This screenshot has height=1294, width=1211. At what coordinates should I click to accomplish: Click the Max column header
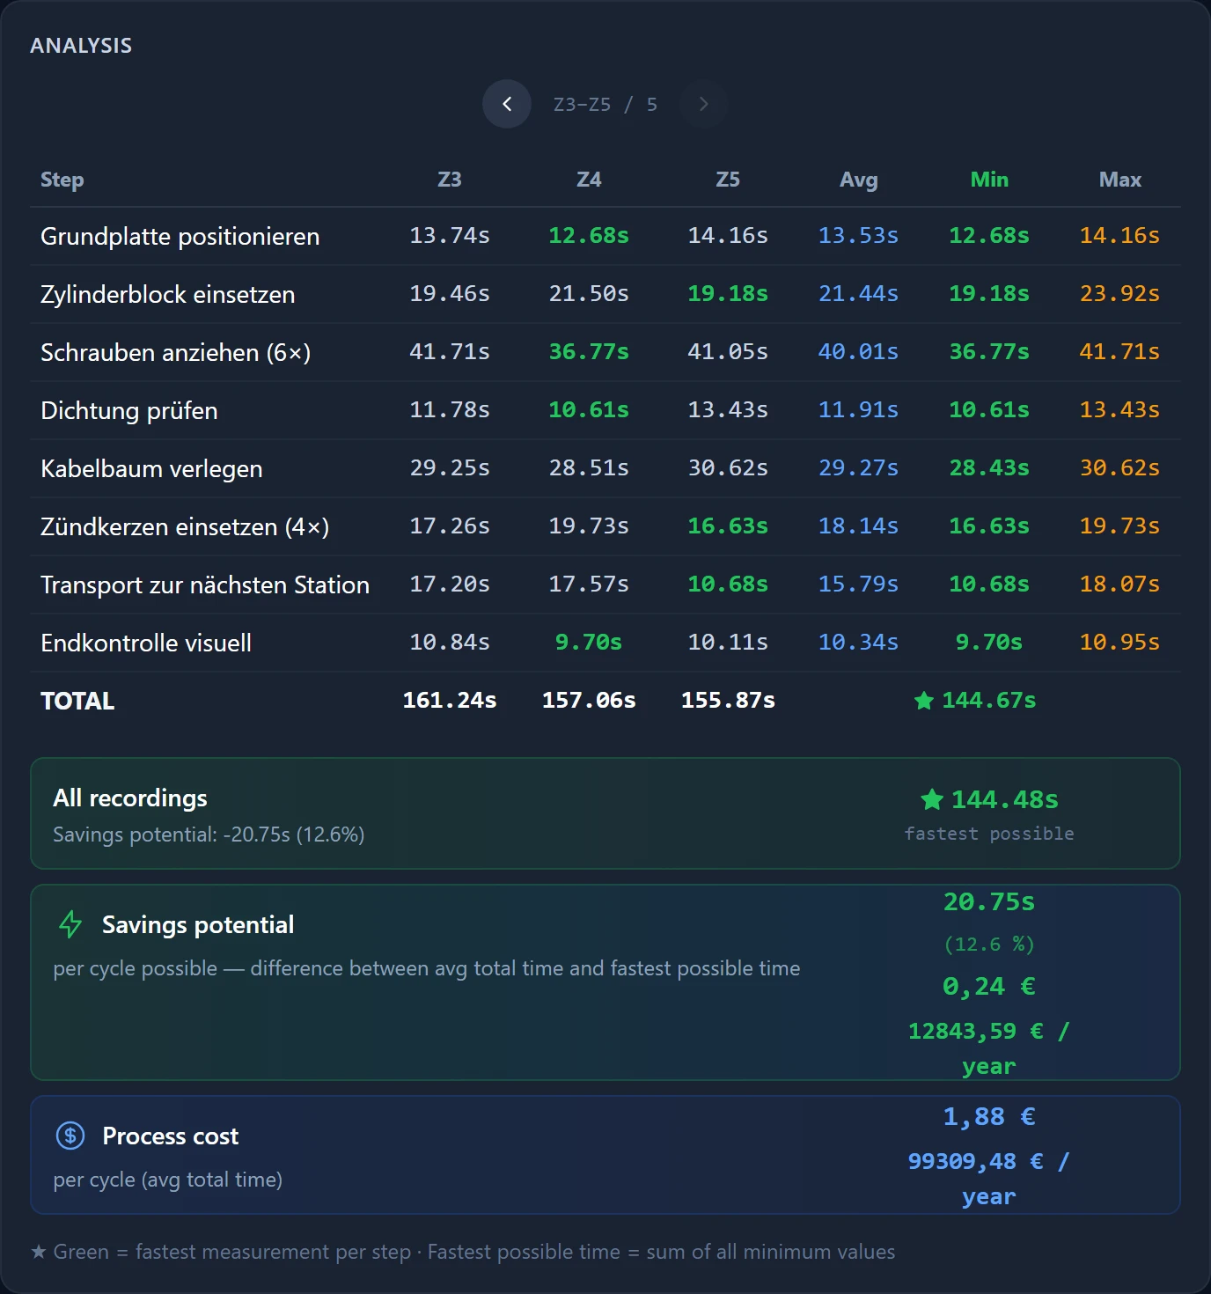click(x=1119, y=180)
